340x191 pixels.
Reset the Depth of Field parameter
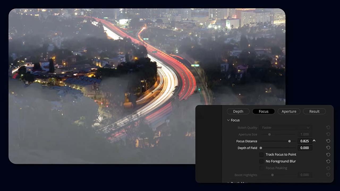[328, 148]
